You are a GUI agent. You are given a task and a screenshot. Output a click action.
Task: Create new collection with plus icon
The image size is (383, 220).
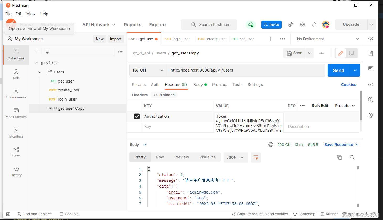[x=36, y=52]
